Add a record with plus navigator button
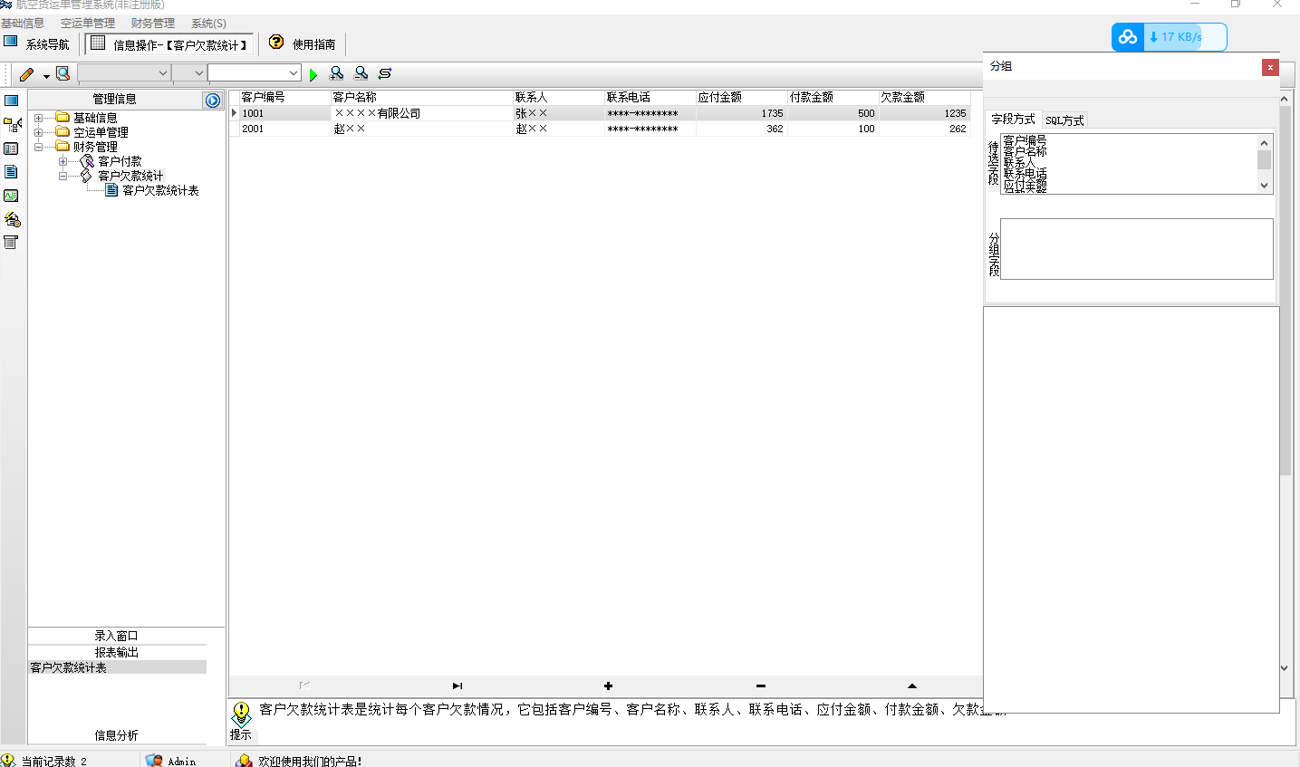Image resolution: width=1300 pixels, height=767 pixels. pos(608,686)
